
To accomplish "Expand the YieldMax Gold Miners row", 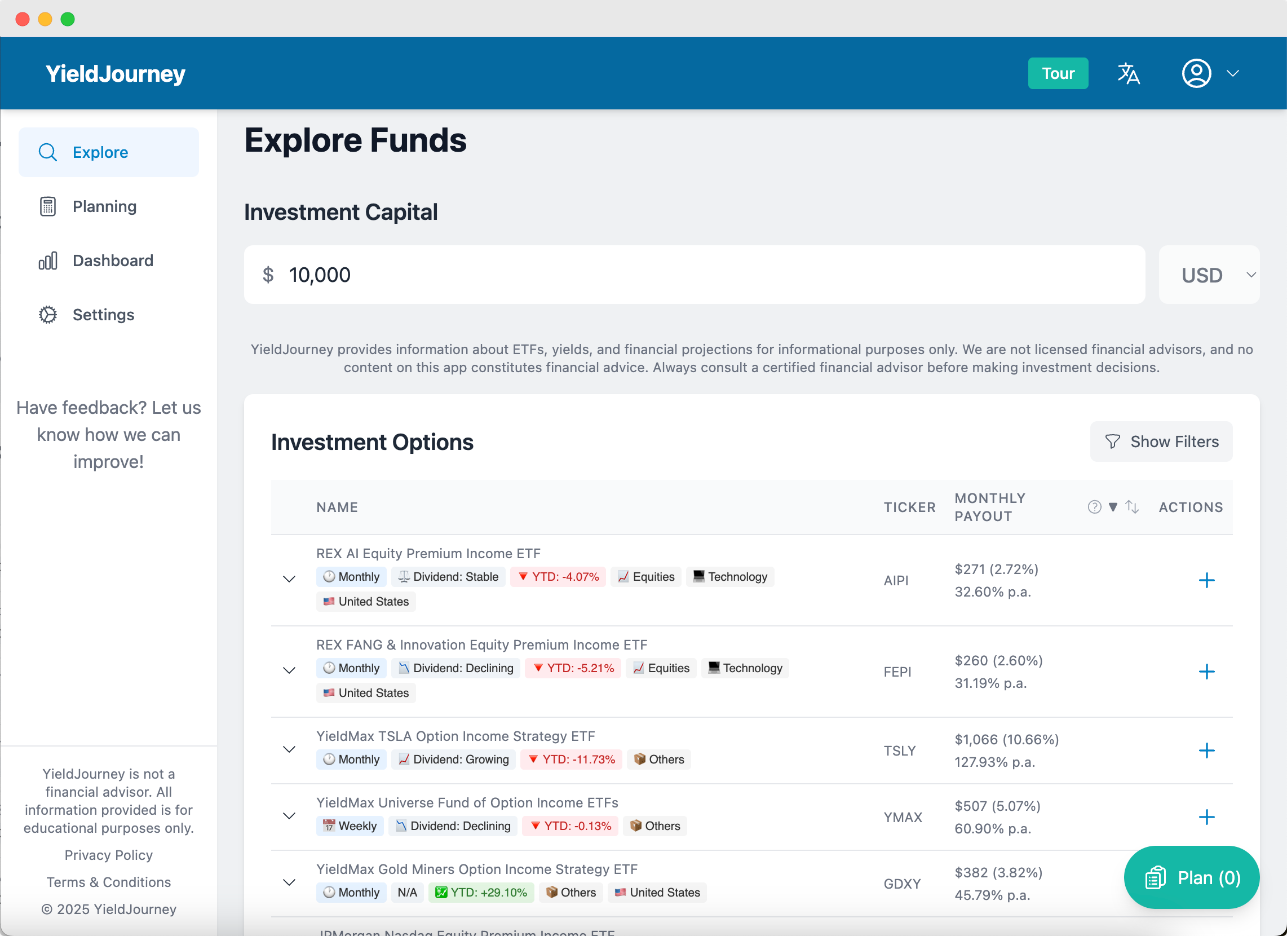I will click(x=289, y=882).
